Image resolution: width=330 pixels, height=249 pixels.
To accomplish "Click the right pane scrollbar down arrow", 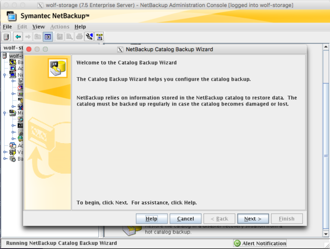I will tap(326, 234).
